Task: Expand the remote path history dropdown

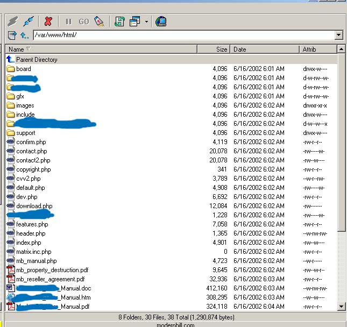Action: [x=338, y=35]
